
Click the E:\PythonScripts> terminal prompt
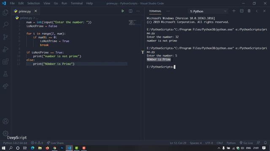[160, 67]
